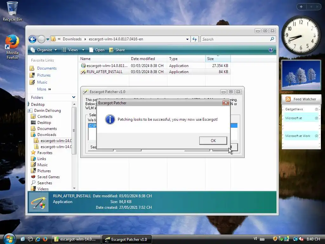
Task: Click the muted volume tray icon
Action: click(301, 239)
